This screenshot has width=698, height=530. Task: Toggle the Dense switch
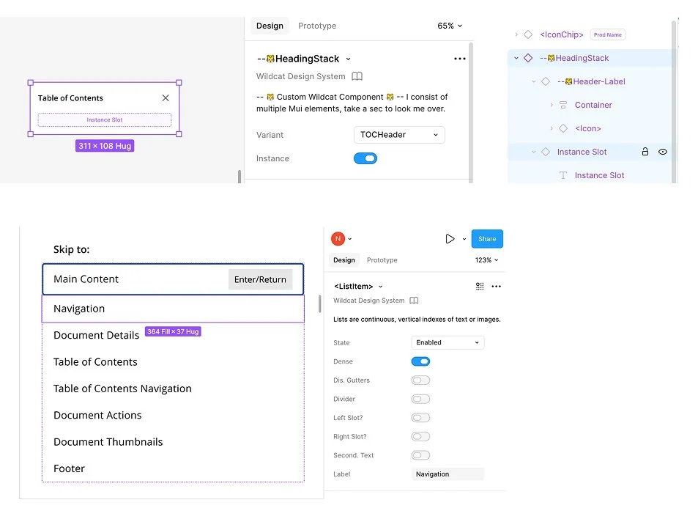pyautogui.click(x=420, y=361)
